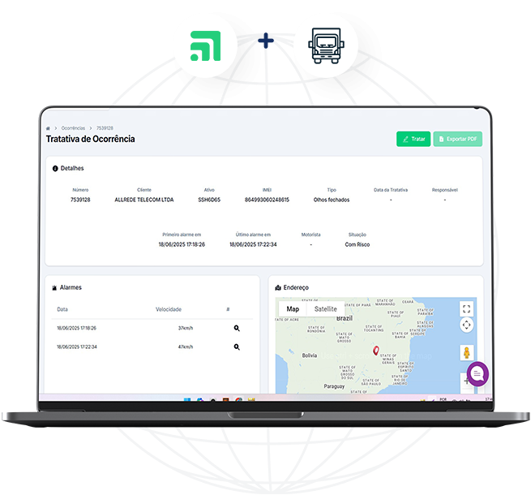Click the Alarmes bell icon
The height and width of the screenshot is (495, 531).
pos(54,288)
